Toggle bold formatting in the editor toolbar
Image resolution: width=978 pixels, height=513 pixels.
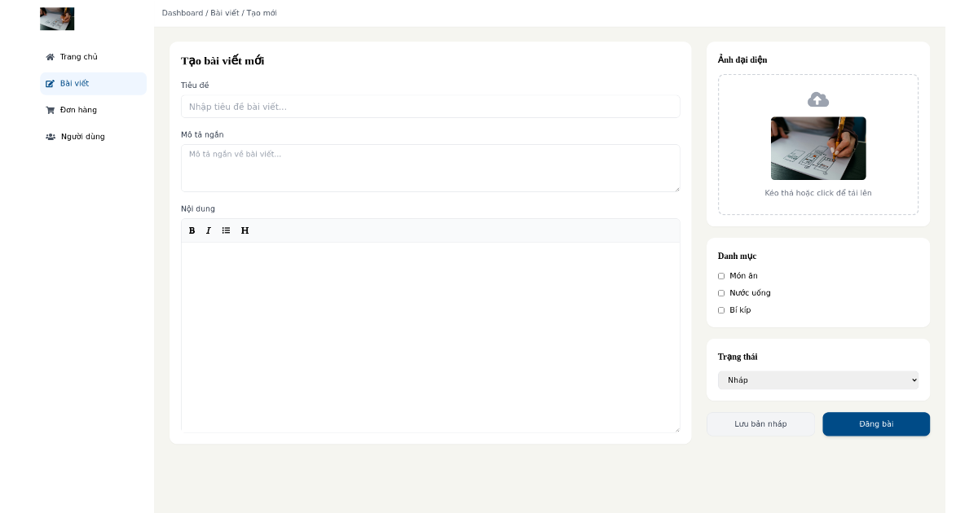tap(192, 230)
